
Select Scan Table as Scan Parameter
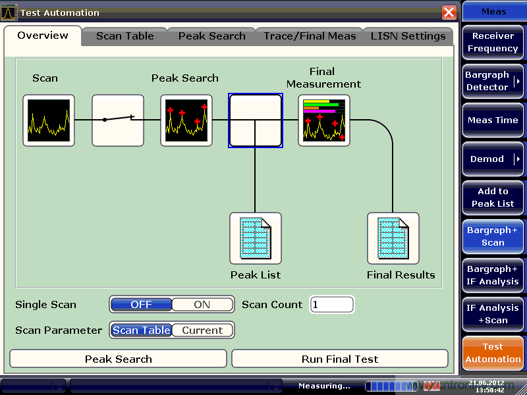[x=141, y=330]
